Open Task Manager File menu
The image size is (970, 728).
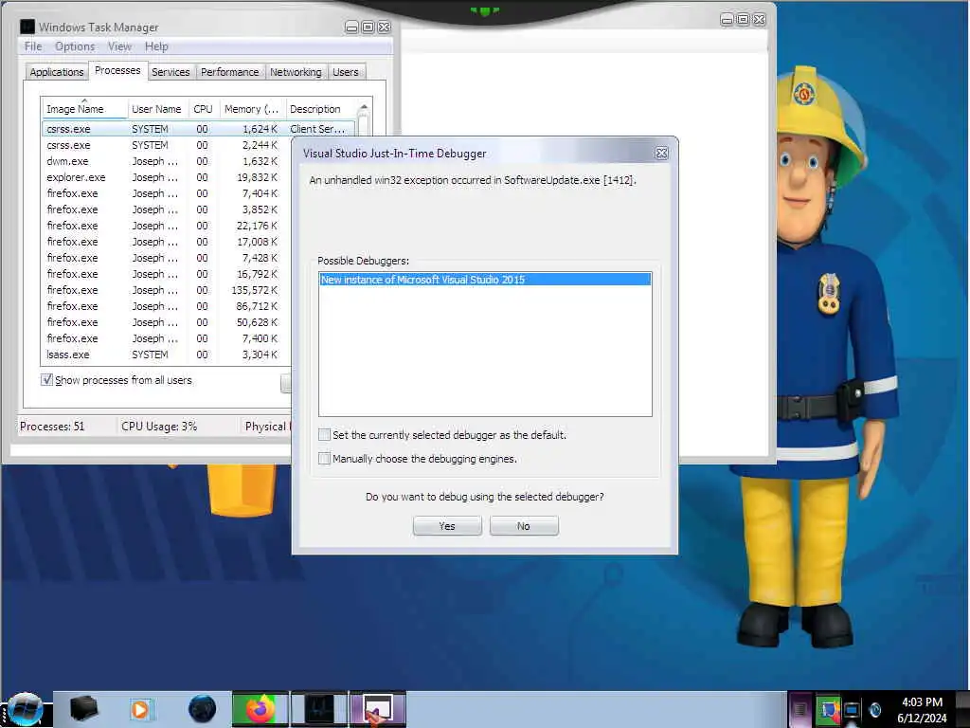click(33, 46)
